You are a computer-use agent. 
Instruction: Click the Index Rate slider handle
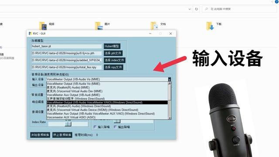click(x=68, y=124)
